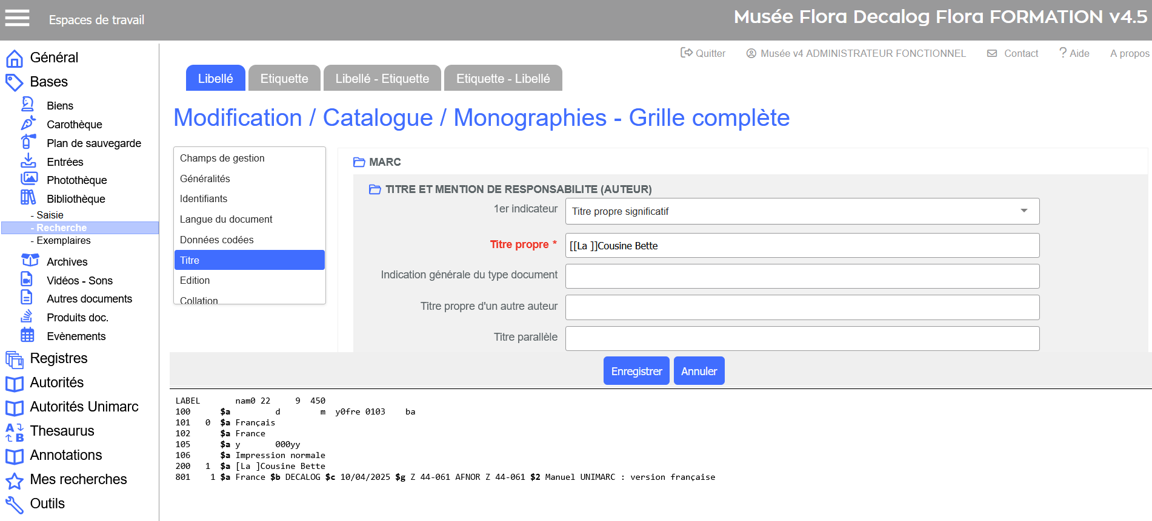
Task: Click the Quitter link
Action: 703,53
